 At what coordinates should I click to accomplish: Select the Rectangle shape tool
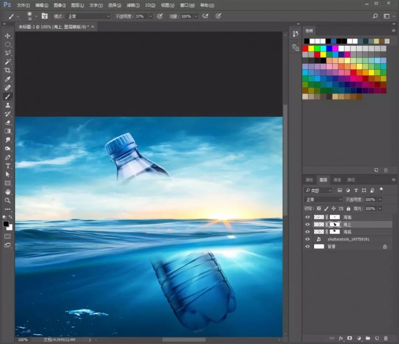[7, 183]
